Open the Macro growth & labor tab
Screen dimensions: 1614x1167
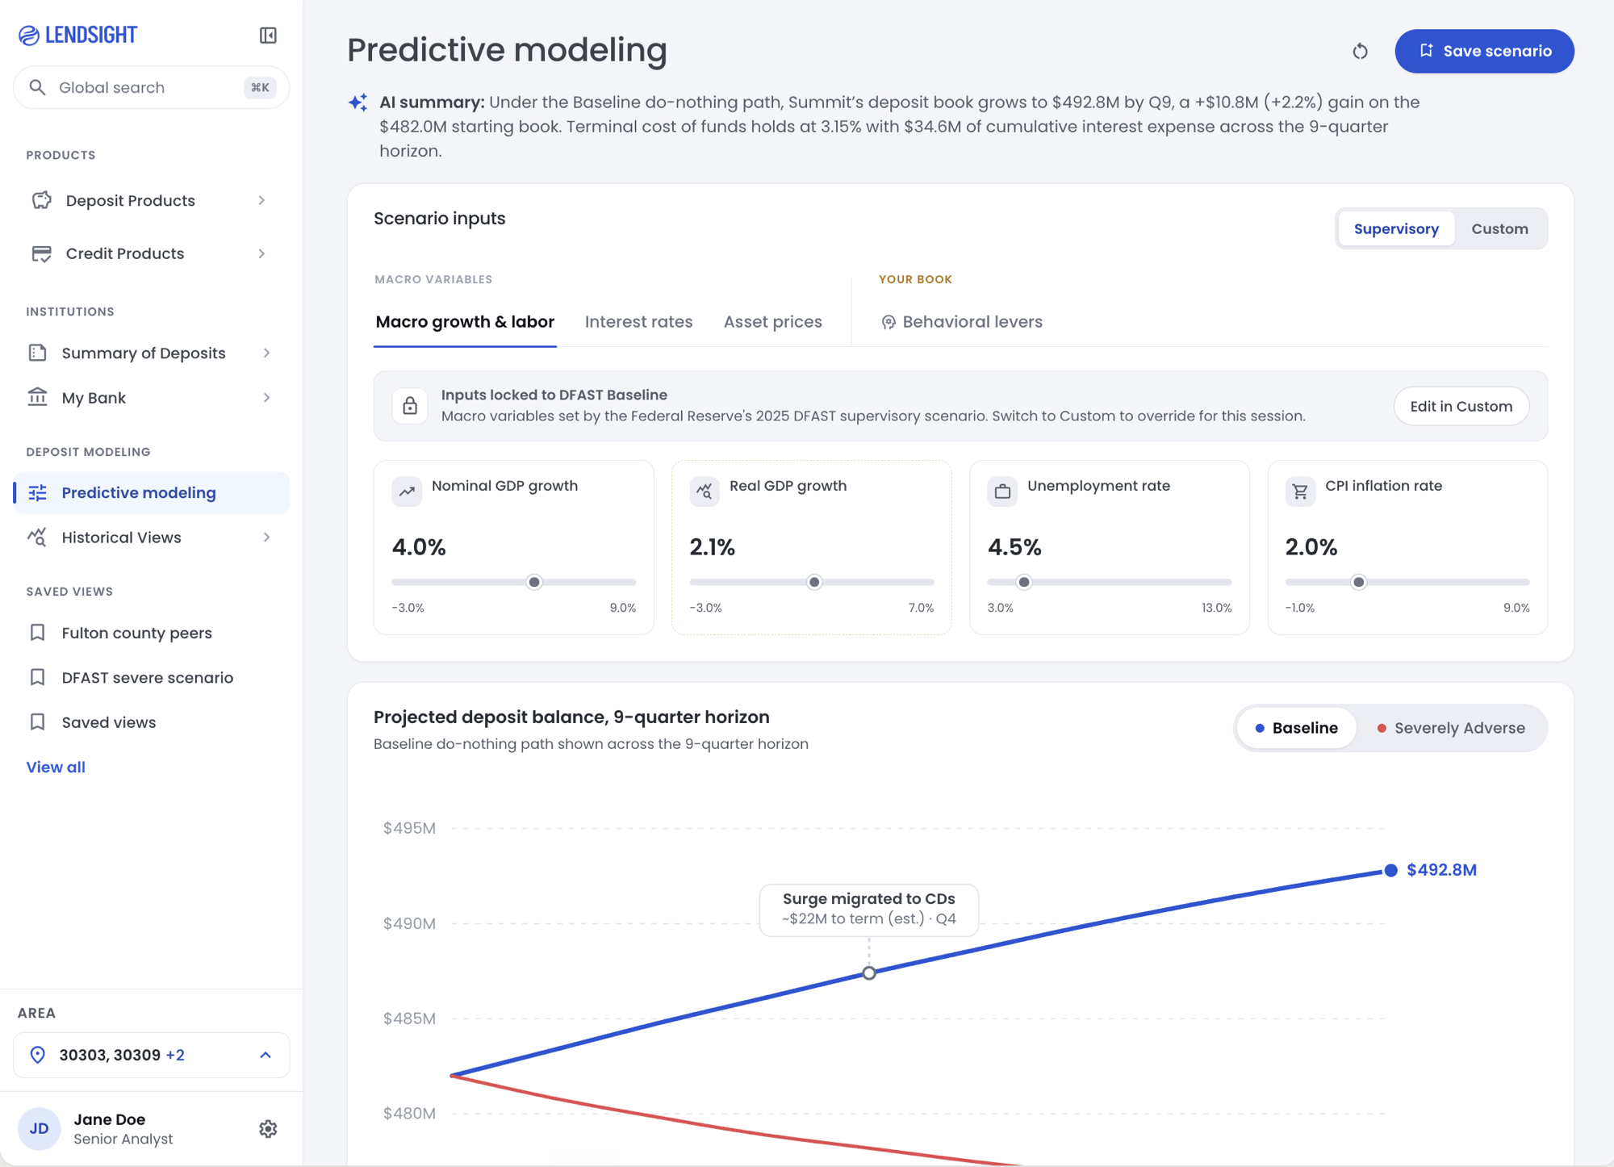coord(465,322)
